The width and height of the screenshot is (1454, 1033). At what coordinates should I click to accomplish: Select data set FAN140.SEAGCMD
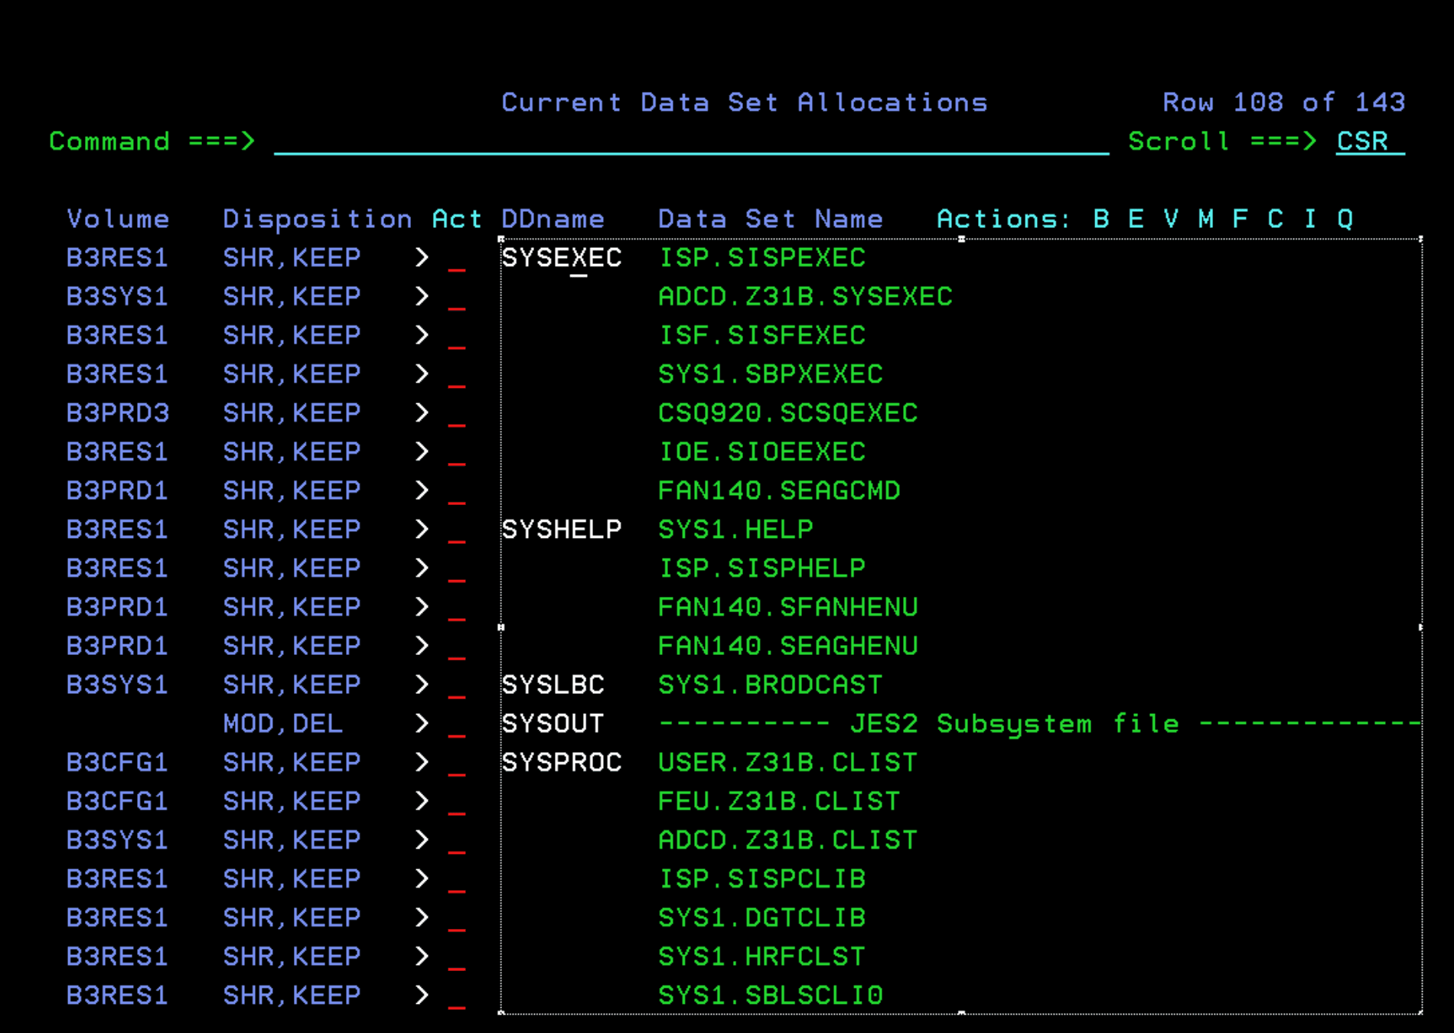pyautogui.click(x=778, y=491)
